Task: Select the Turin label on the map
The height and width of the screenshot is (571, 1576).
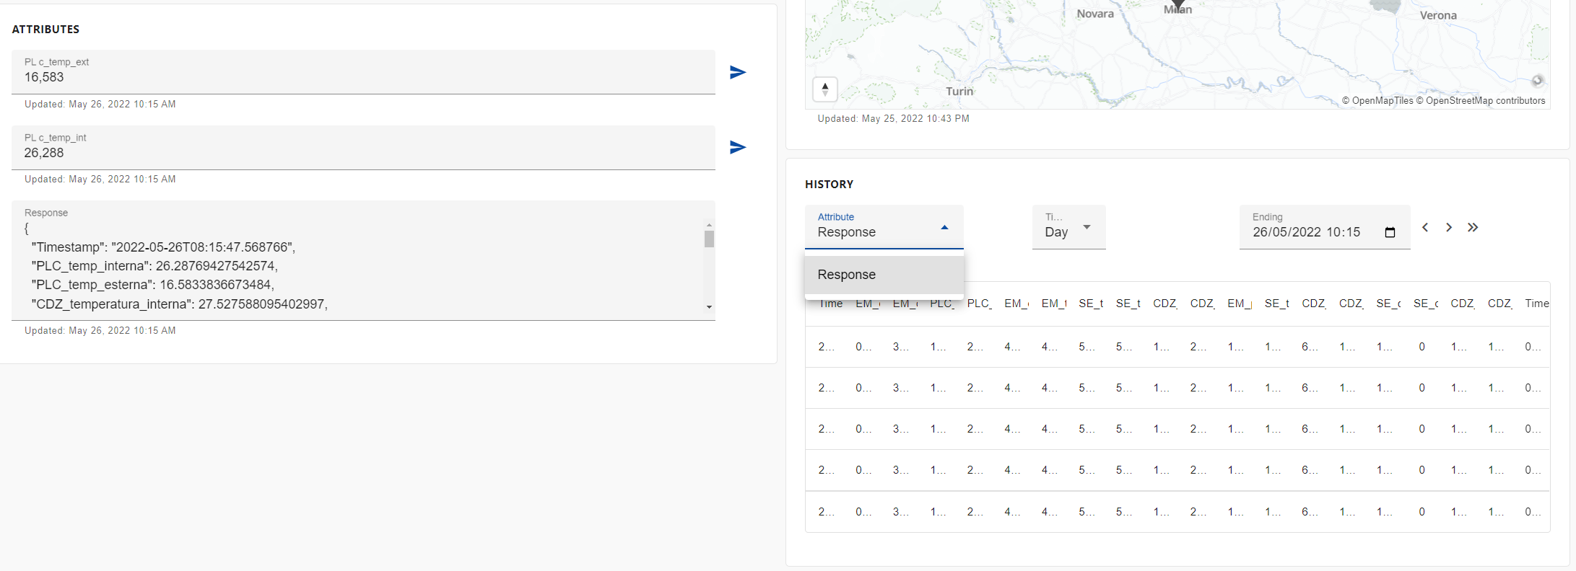Action: pos(959,92)
